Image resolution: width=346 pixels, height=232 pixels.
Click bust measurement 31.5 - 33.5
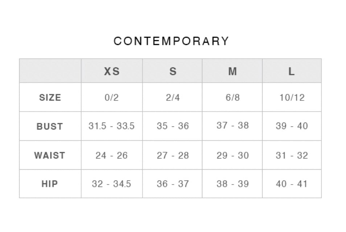112,126
